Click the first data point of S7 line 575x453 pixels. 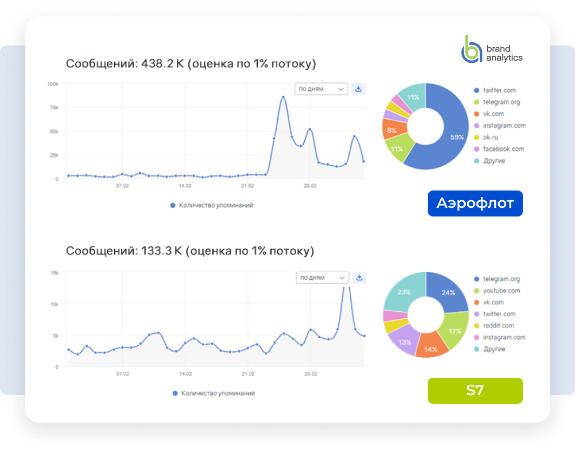tap(69, 350)
